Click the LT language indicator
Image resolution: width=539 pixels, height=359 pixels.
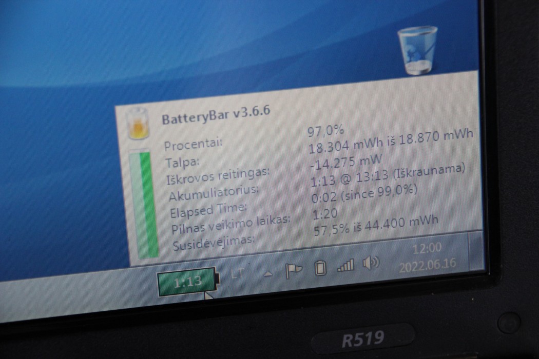[x=238, y=274]
